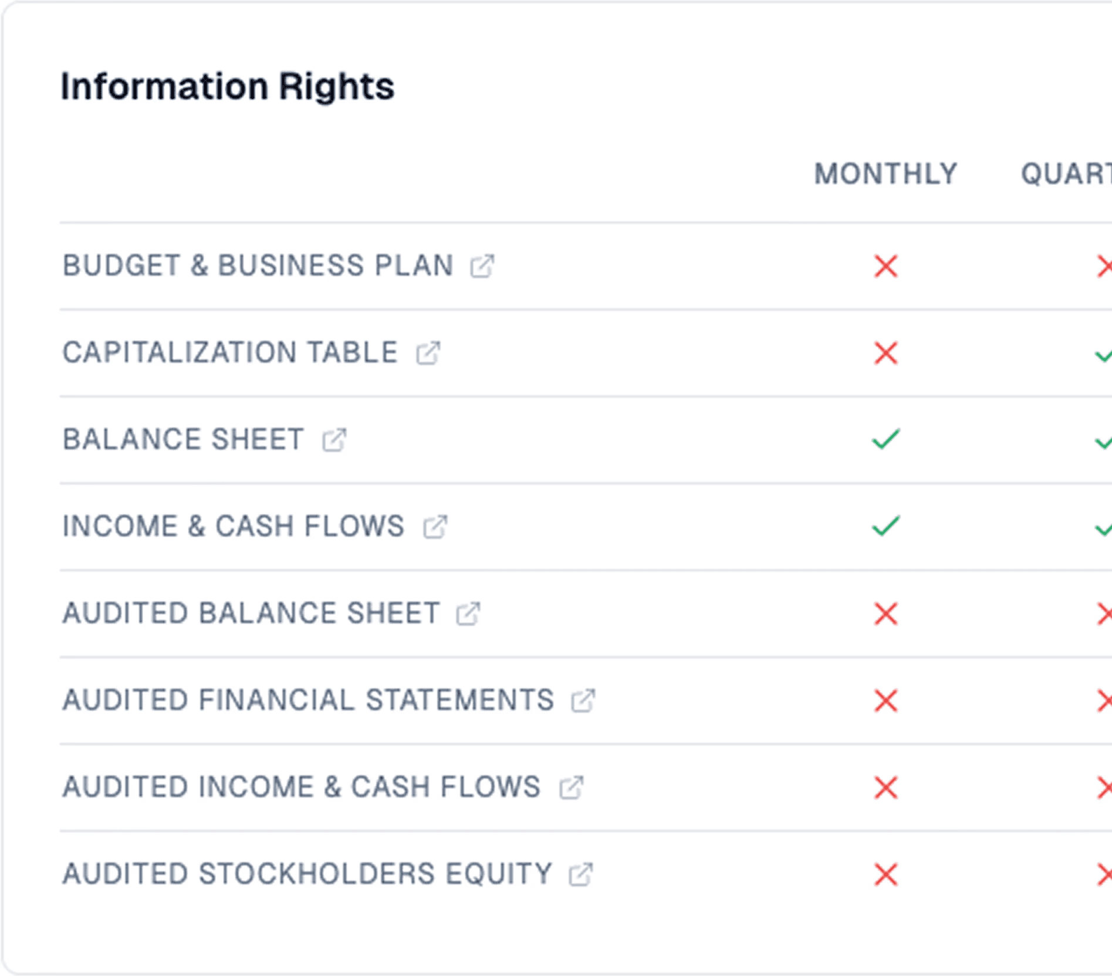Open Audited Income & Cash Flows link icon
Screen dimensions: 1112x976
tap(571, 787)
